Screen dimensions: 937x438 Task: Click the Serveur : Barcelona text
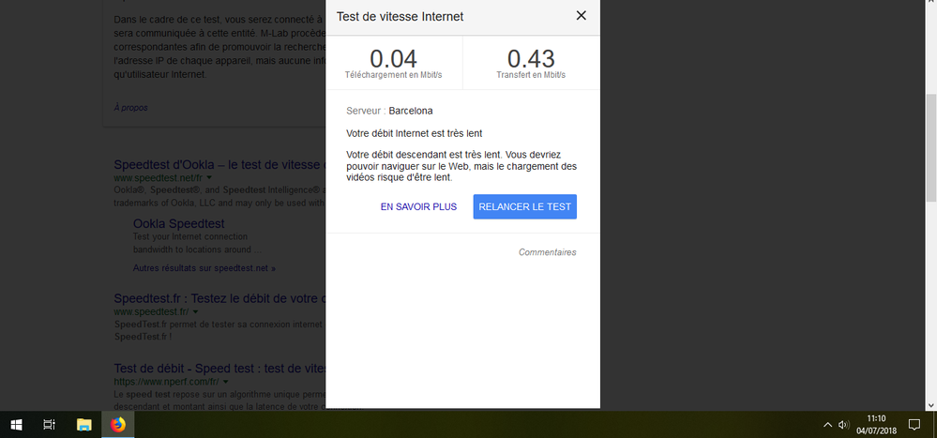[389, 112]
